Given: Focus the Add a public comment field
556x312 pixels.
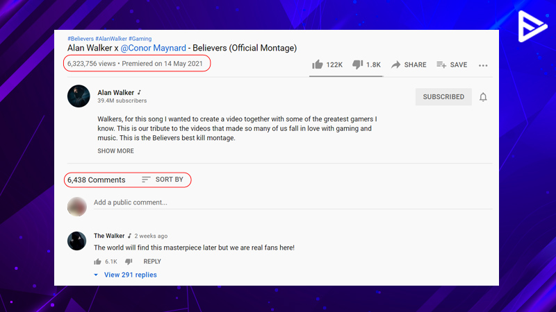Looking at the screenshot, I should click(293, 202).
